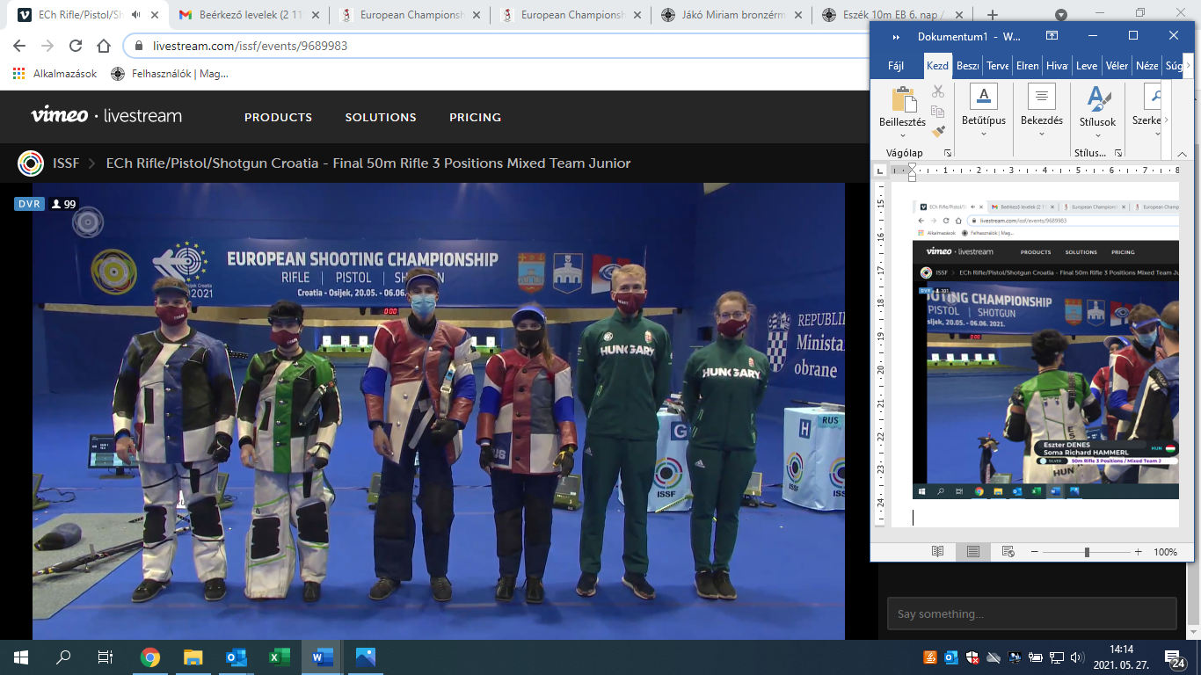Viewport: 1201px width, 675px height.
Task: Click the ribbon display options icon in Word
Action: click(x=1052, y=36)
